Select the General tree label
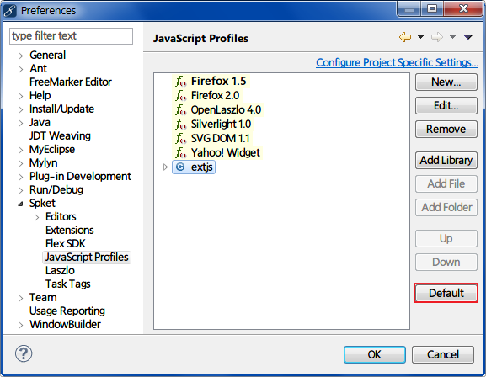 [47, 56]
